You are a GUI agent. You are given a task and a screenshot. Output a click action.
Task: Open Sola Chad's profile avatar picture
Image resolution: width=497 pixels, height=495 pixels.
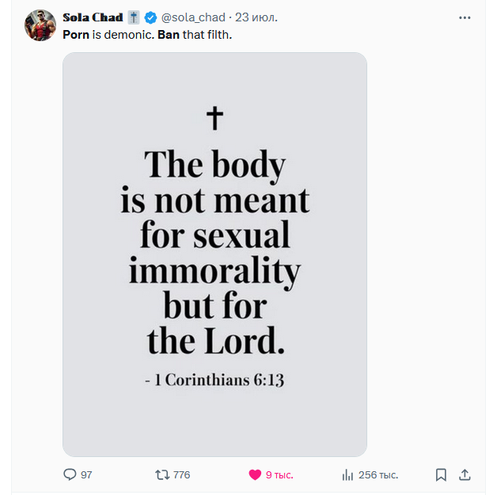coord(40,25)
